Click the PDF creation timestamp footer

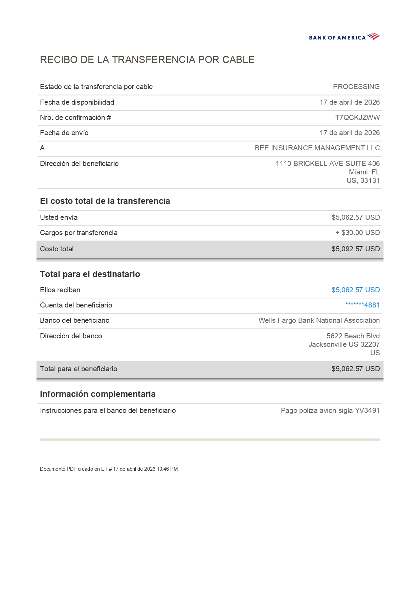click(x=109, y=469)
